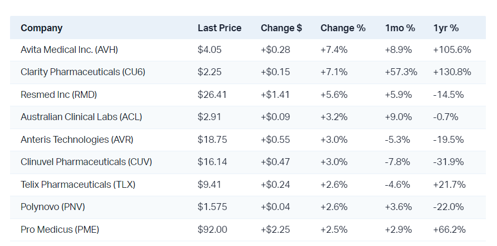Open Pro Medicus (PME) details
Image resolution: width=497 pixels, height=246 pixels.
[x=60, y=230]
